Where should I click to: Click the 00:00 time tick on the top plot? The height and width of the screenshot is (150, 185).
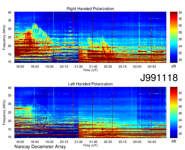[137, 67]
